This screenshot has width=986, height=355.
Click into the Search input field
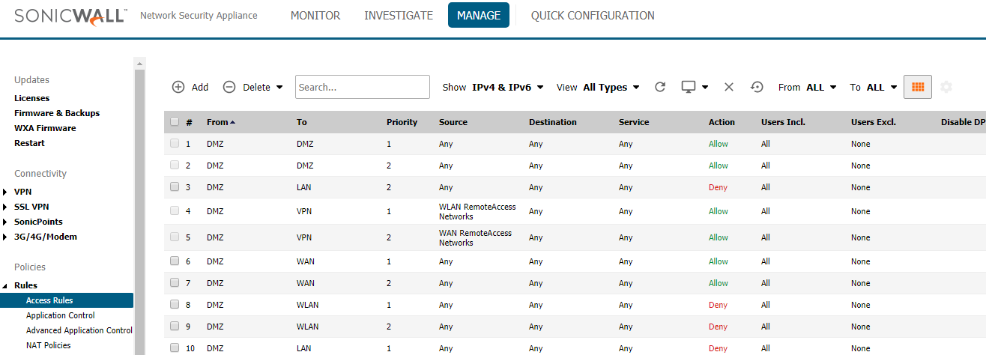tap(362, 87)
